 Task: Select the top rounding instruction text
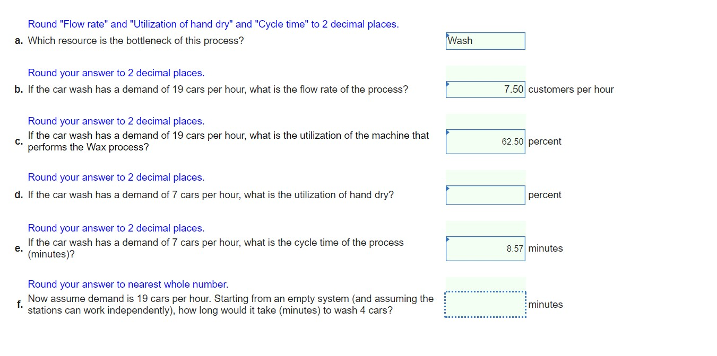213,24
